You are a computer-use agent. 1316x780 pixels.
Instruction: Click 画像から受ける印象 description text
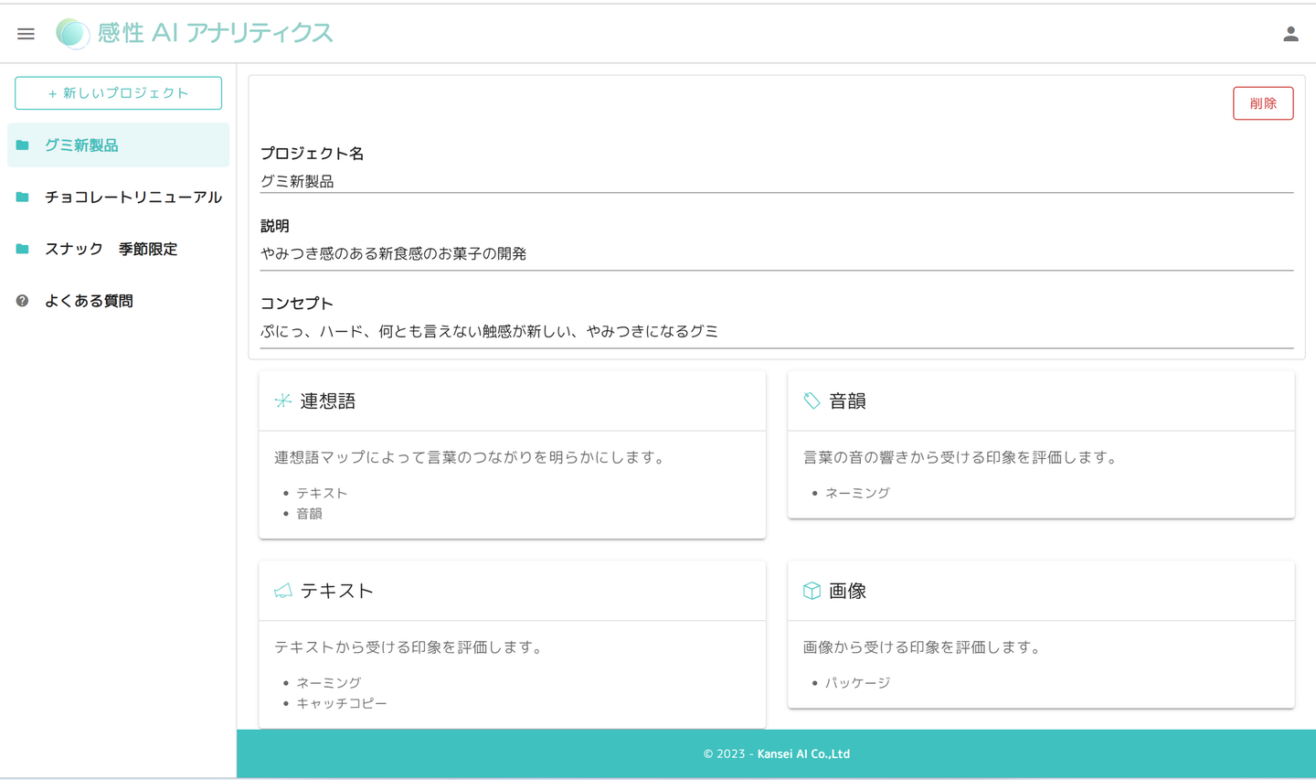(923, 647)
